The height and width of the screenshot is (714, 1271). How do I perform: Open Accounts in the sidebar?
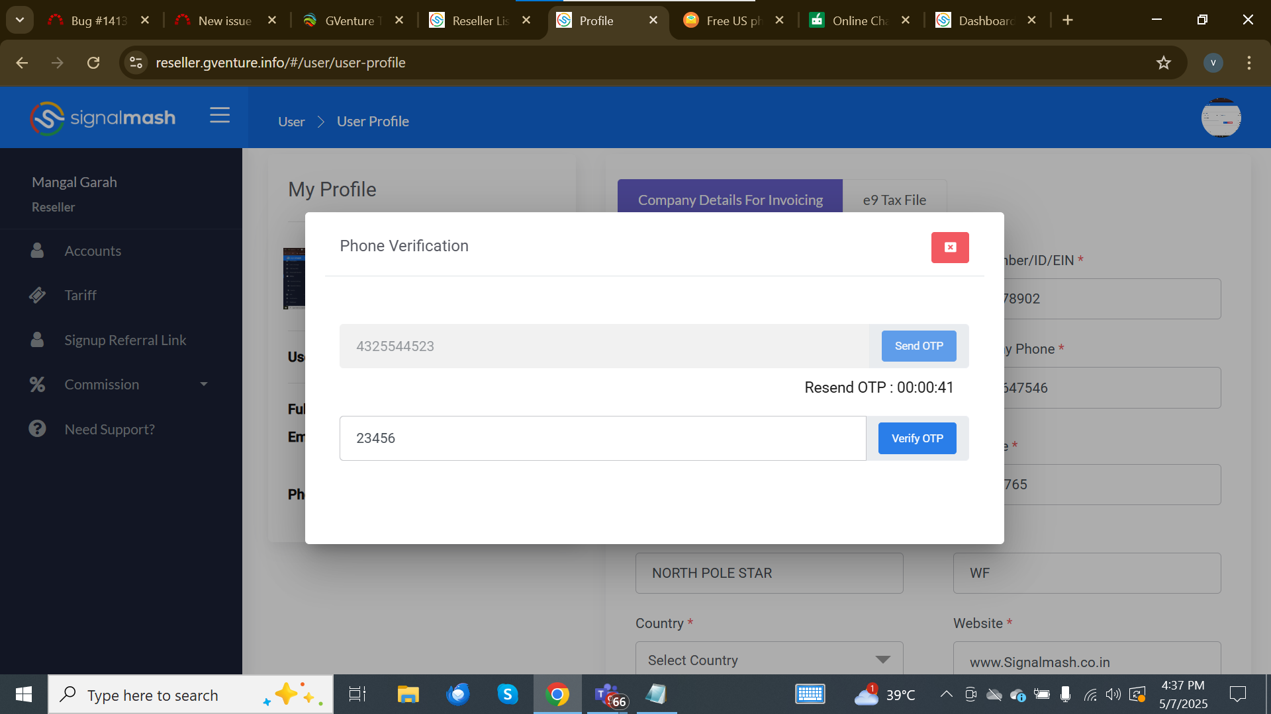93,251
